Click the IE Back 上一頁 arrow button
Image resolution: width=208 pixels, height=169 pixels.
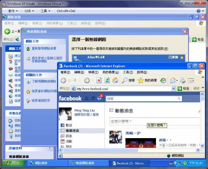point(63,80)
